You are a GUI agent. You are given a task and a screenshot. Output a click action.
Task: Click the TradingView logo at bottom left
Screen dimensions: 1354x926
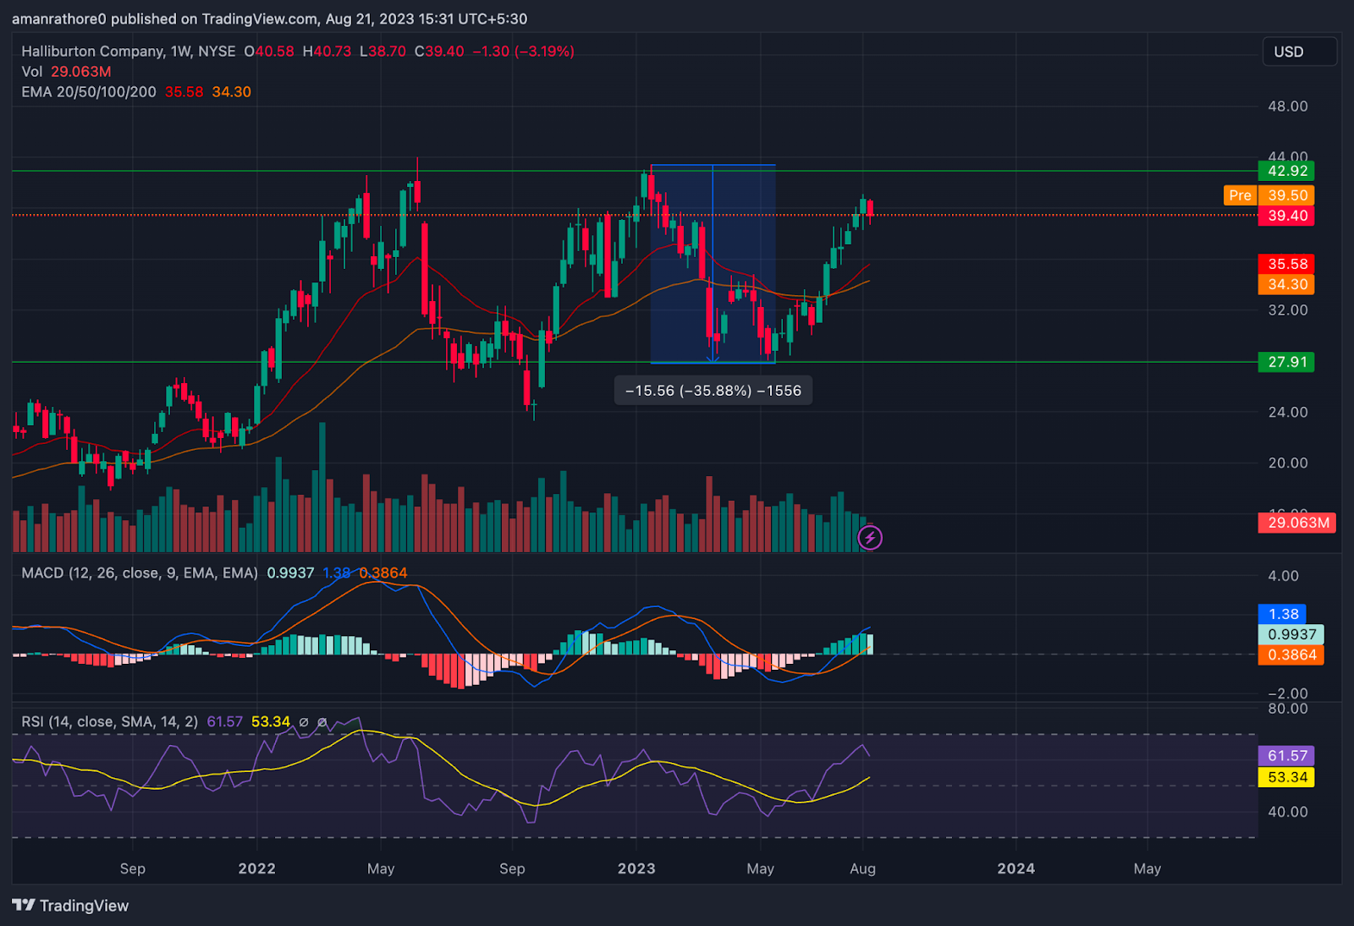tap(70, 905)
